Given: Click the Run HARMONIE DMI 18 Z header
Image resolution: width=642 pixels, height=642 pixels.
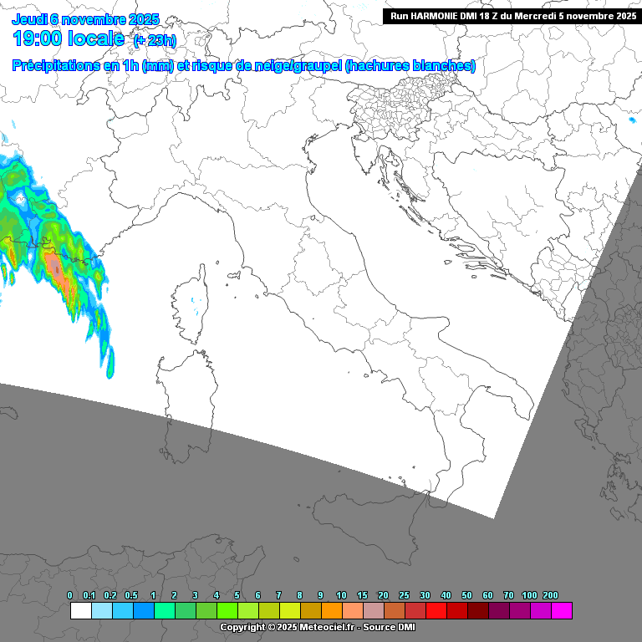Looking at the screenshot, I should point(512,16).
